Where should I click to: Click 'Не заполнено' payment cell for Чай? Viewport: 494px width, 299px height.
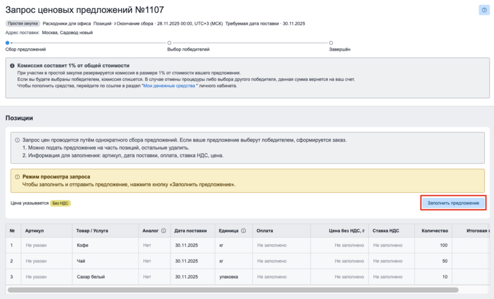point(272,261)
